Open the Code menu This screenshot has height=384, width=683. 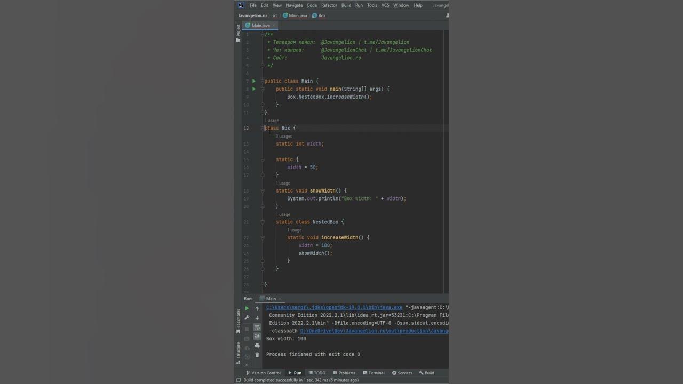312,5
